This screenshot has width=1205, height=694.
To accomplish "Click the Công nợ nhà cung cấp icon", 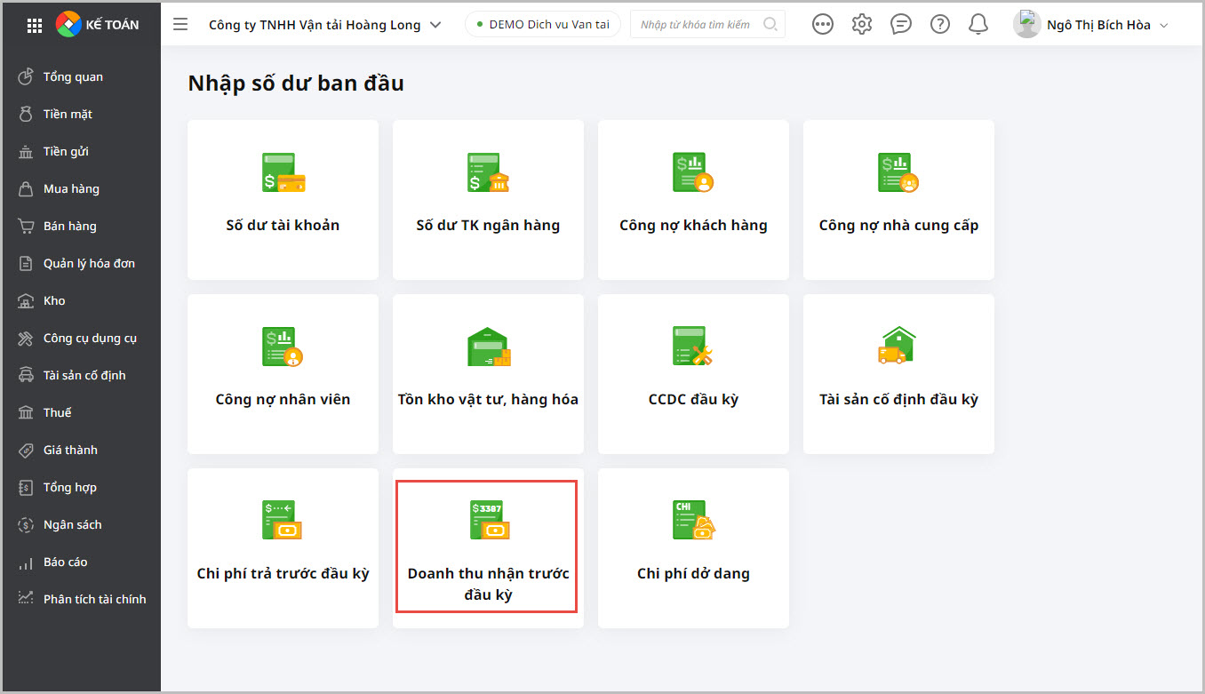I will tap(898, 172).
